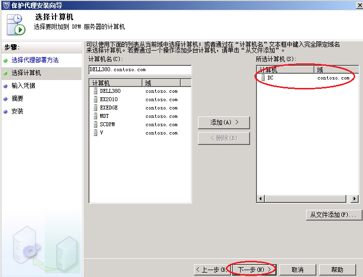Click left arrow of selected list scrollbar
Screen dimensions: 363x277
[x=261, y=198]
